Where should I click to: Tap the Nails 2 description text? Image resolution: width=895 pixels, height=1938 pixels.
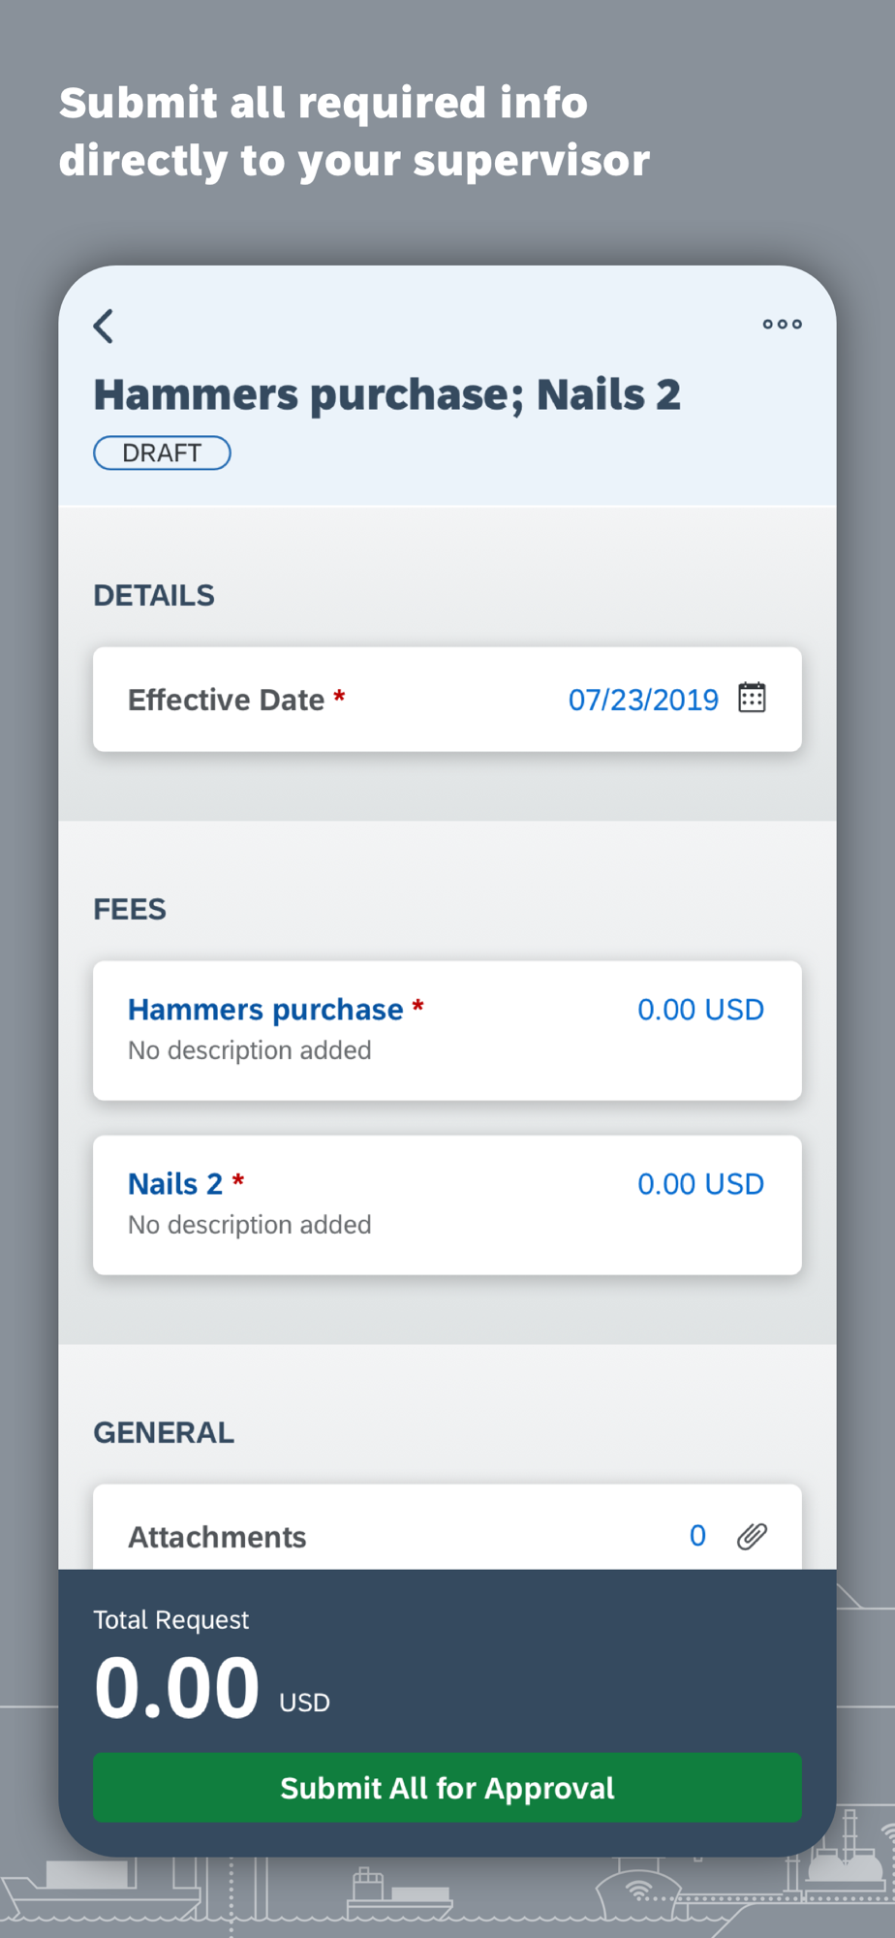click(250, 1225)
